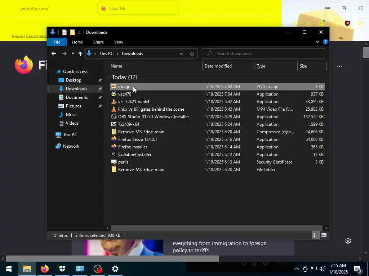This screenshot has height=276, width=369.
Task: Open Firefox settings gear on new tab
Action: [x=348, y=241]
